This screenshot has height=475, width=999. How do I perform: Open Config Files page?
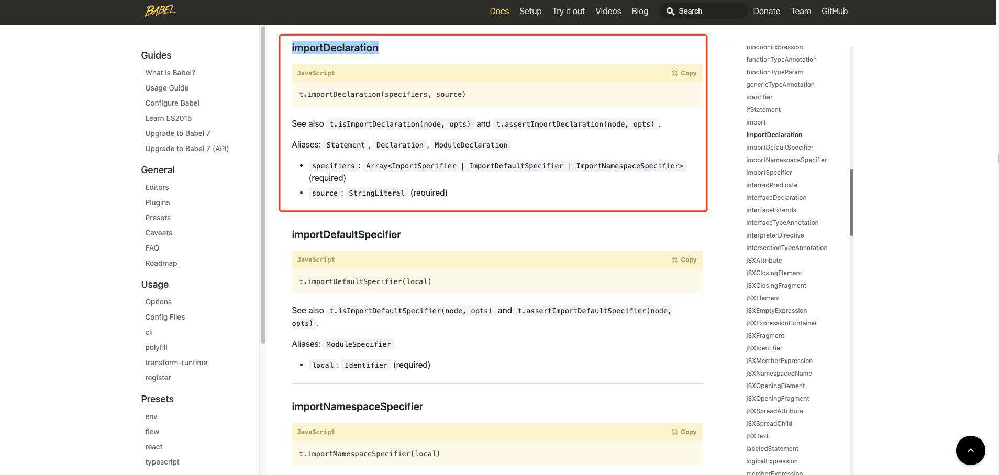165,317
